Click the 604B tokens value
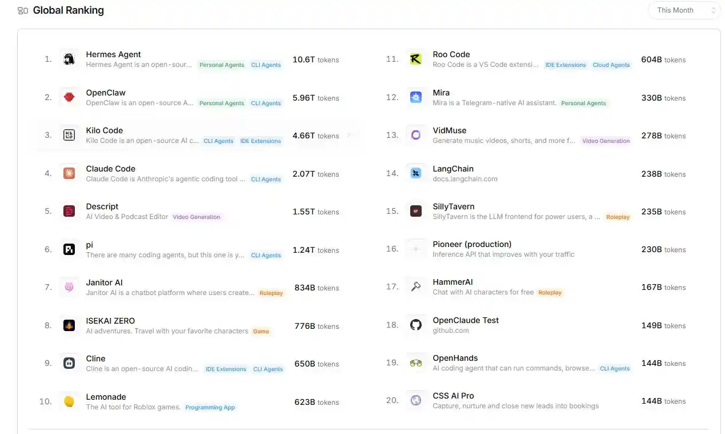The width and height of the screenshot is (725, 434). 663,59
